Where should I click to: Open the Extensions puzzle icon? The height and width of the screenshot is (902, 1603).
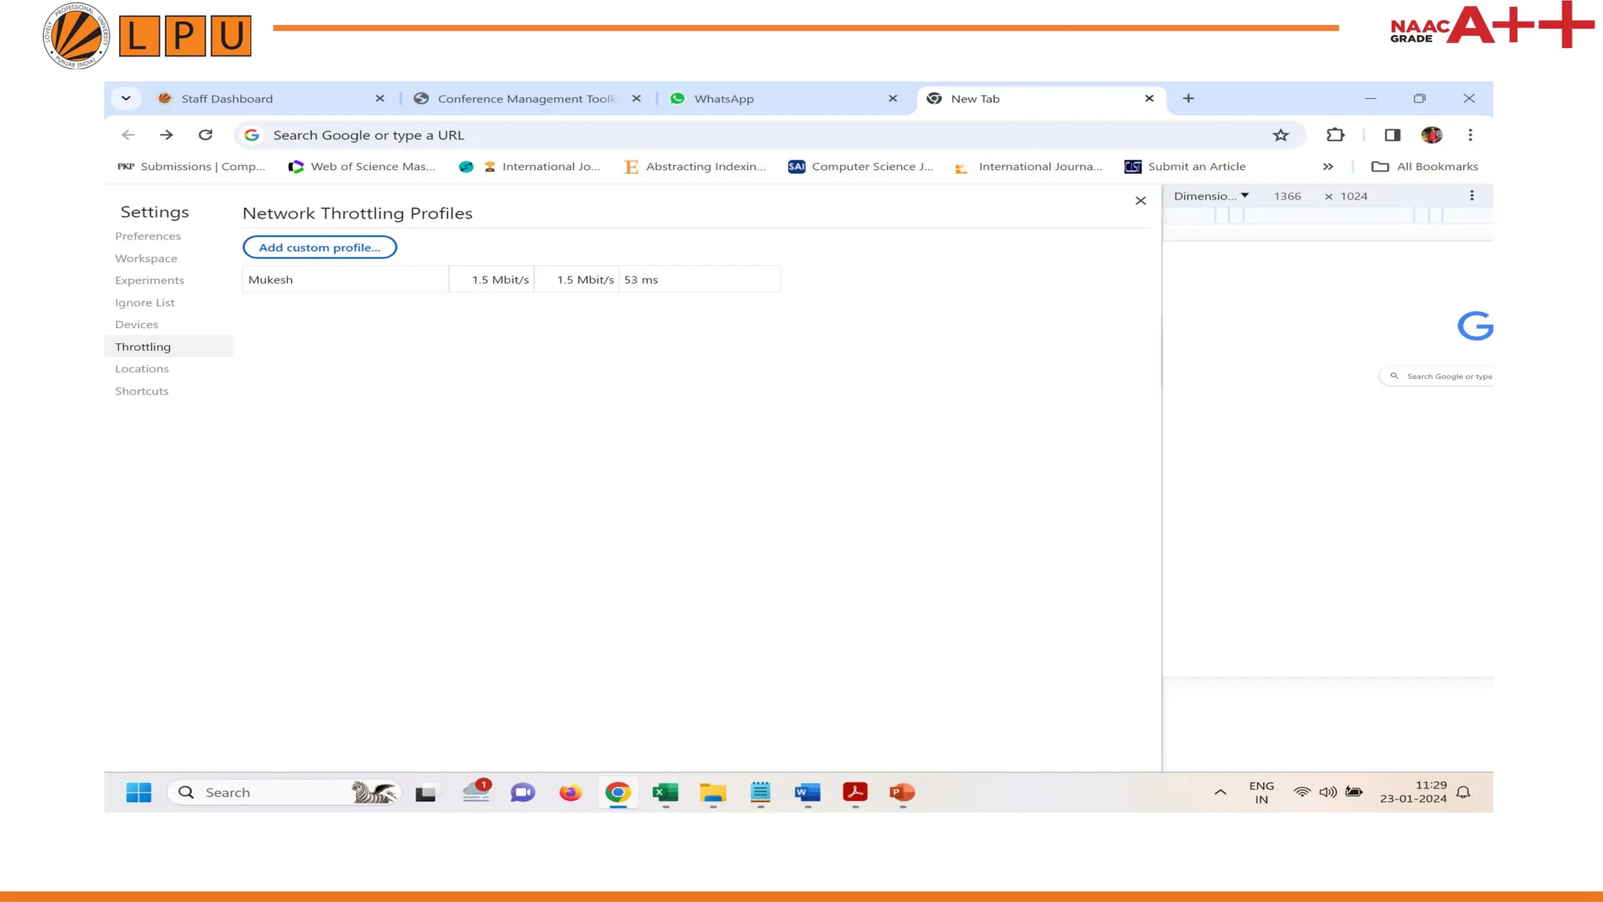1335,135
